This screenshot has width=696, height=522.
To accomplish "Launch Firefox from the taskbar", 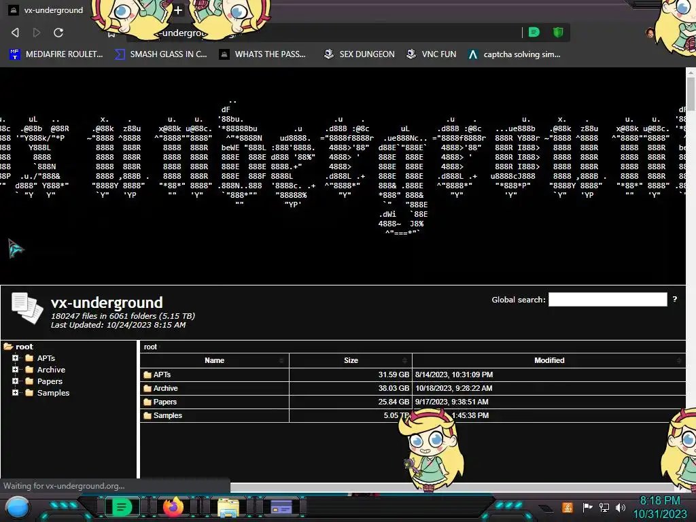I will click(173, 507).
